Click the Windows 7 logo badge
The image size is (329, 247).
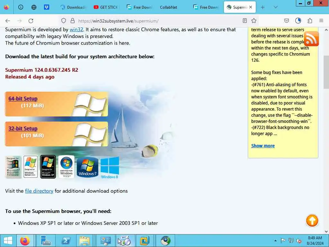[87, 167]
